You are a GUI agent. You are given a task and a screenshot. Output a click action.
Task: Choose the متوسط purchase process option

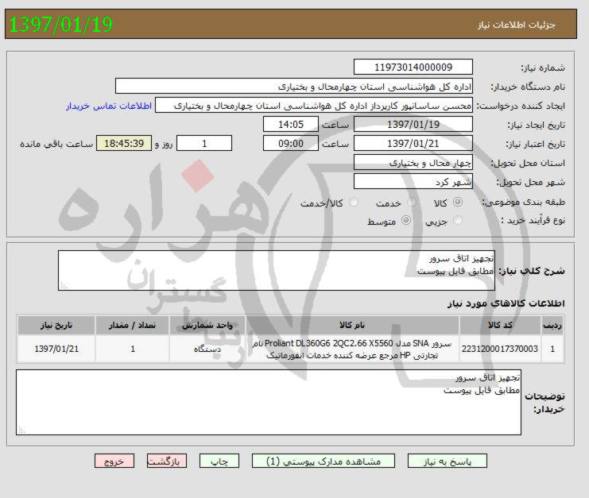click(406, 220)
